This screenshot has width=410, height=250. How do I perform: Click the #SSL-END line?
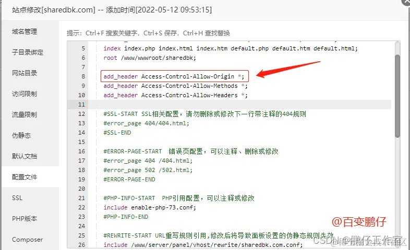[x=117, y=133]
